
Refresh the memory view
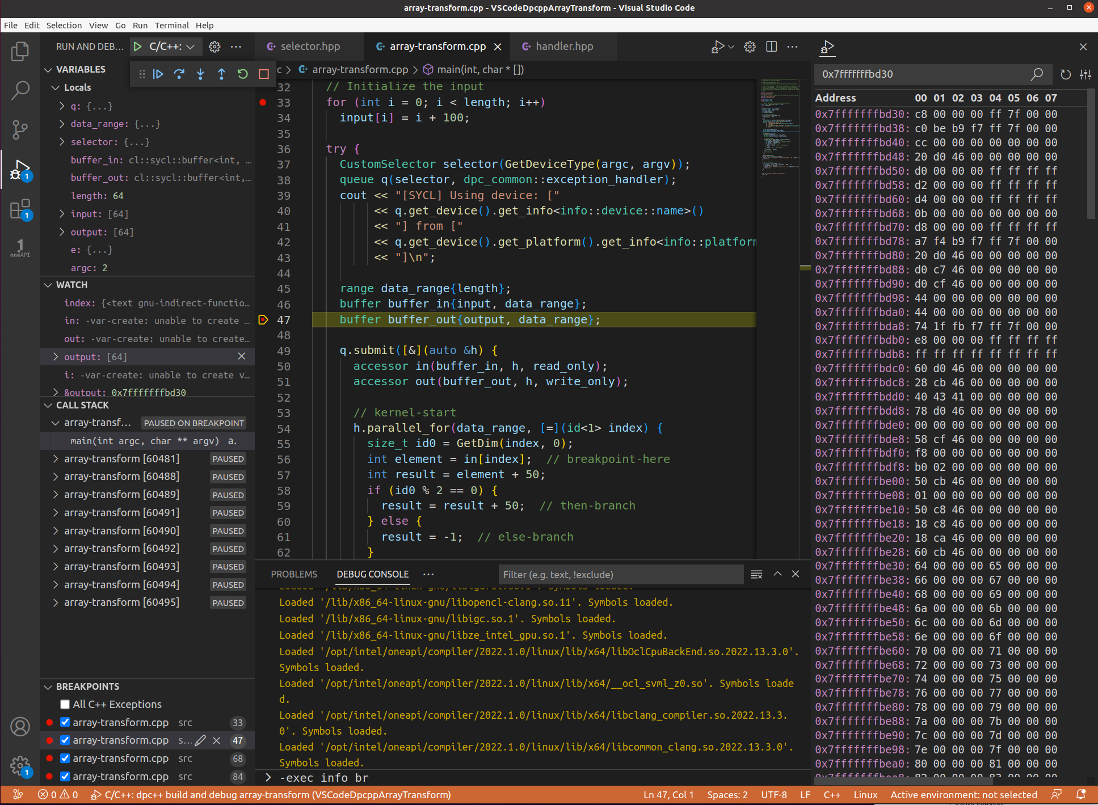tap(1065, 74)
